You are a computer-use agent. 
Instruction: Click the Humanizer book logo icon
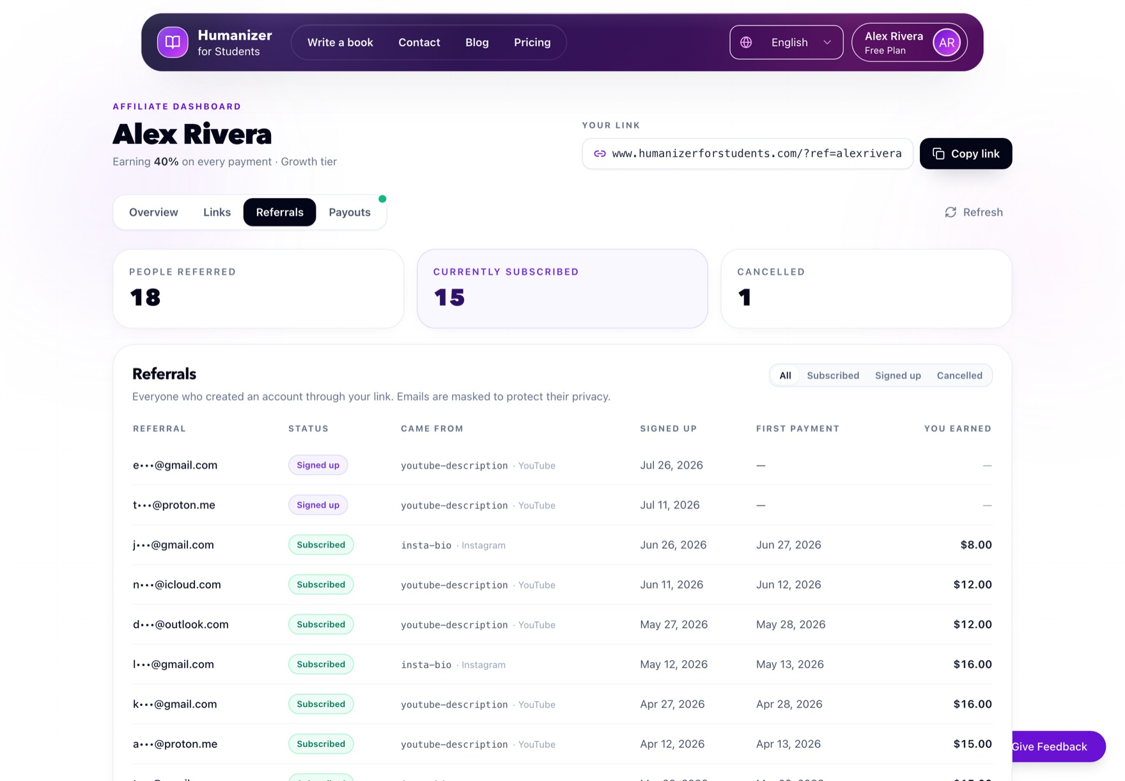point(173,42)
